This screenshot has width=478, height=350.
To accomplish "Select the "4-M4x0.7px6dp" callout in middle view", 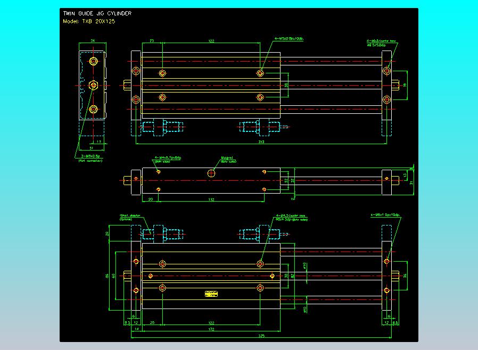I will (x=168, y=158).
